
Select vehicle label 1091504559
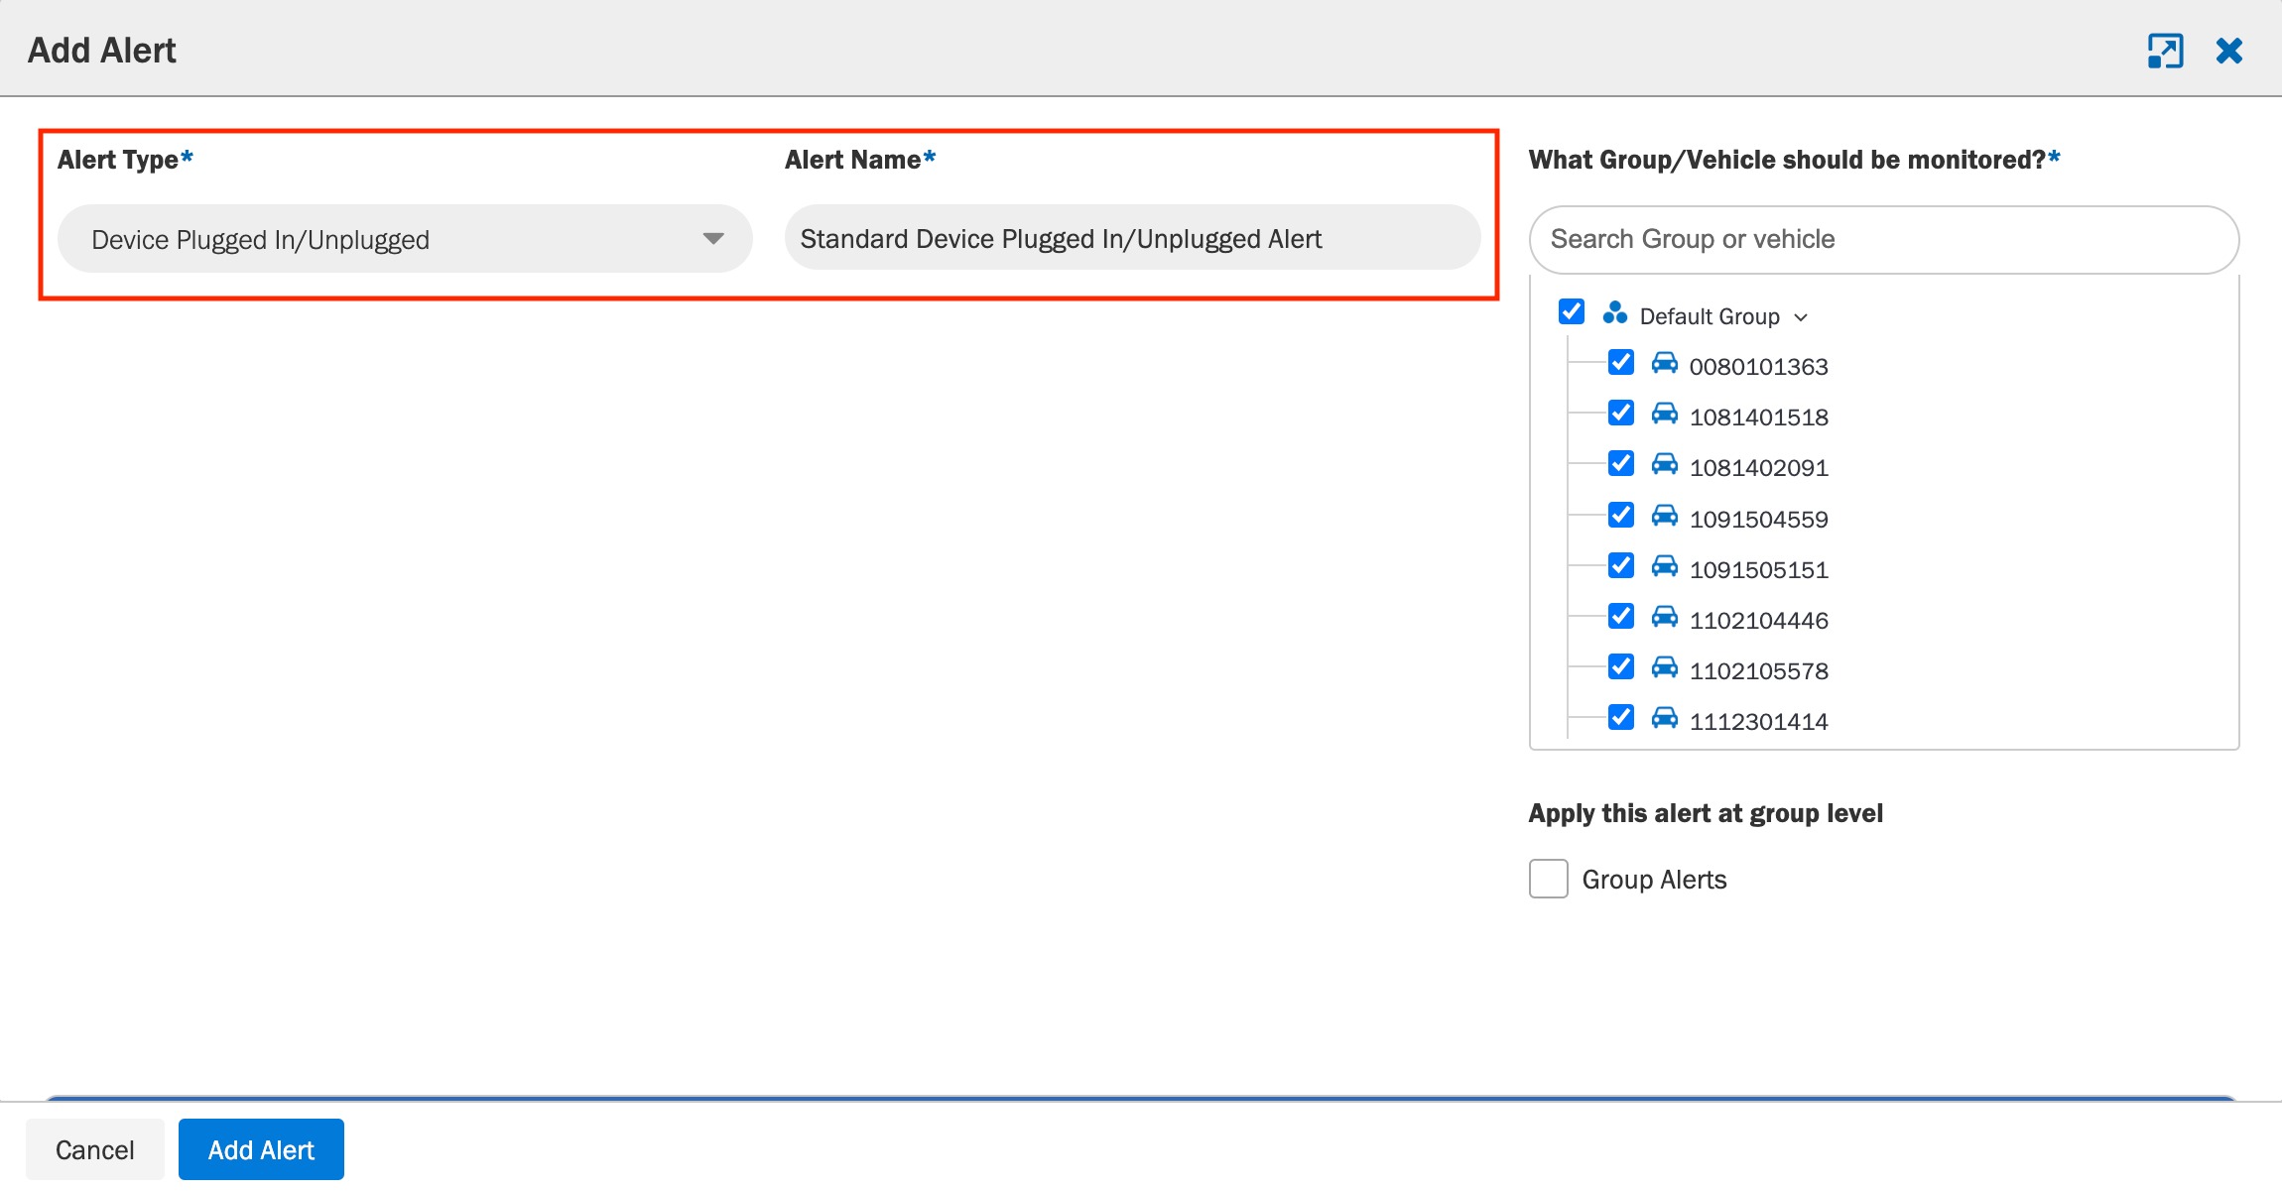pos(1758,520)
